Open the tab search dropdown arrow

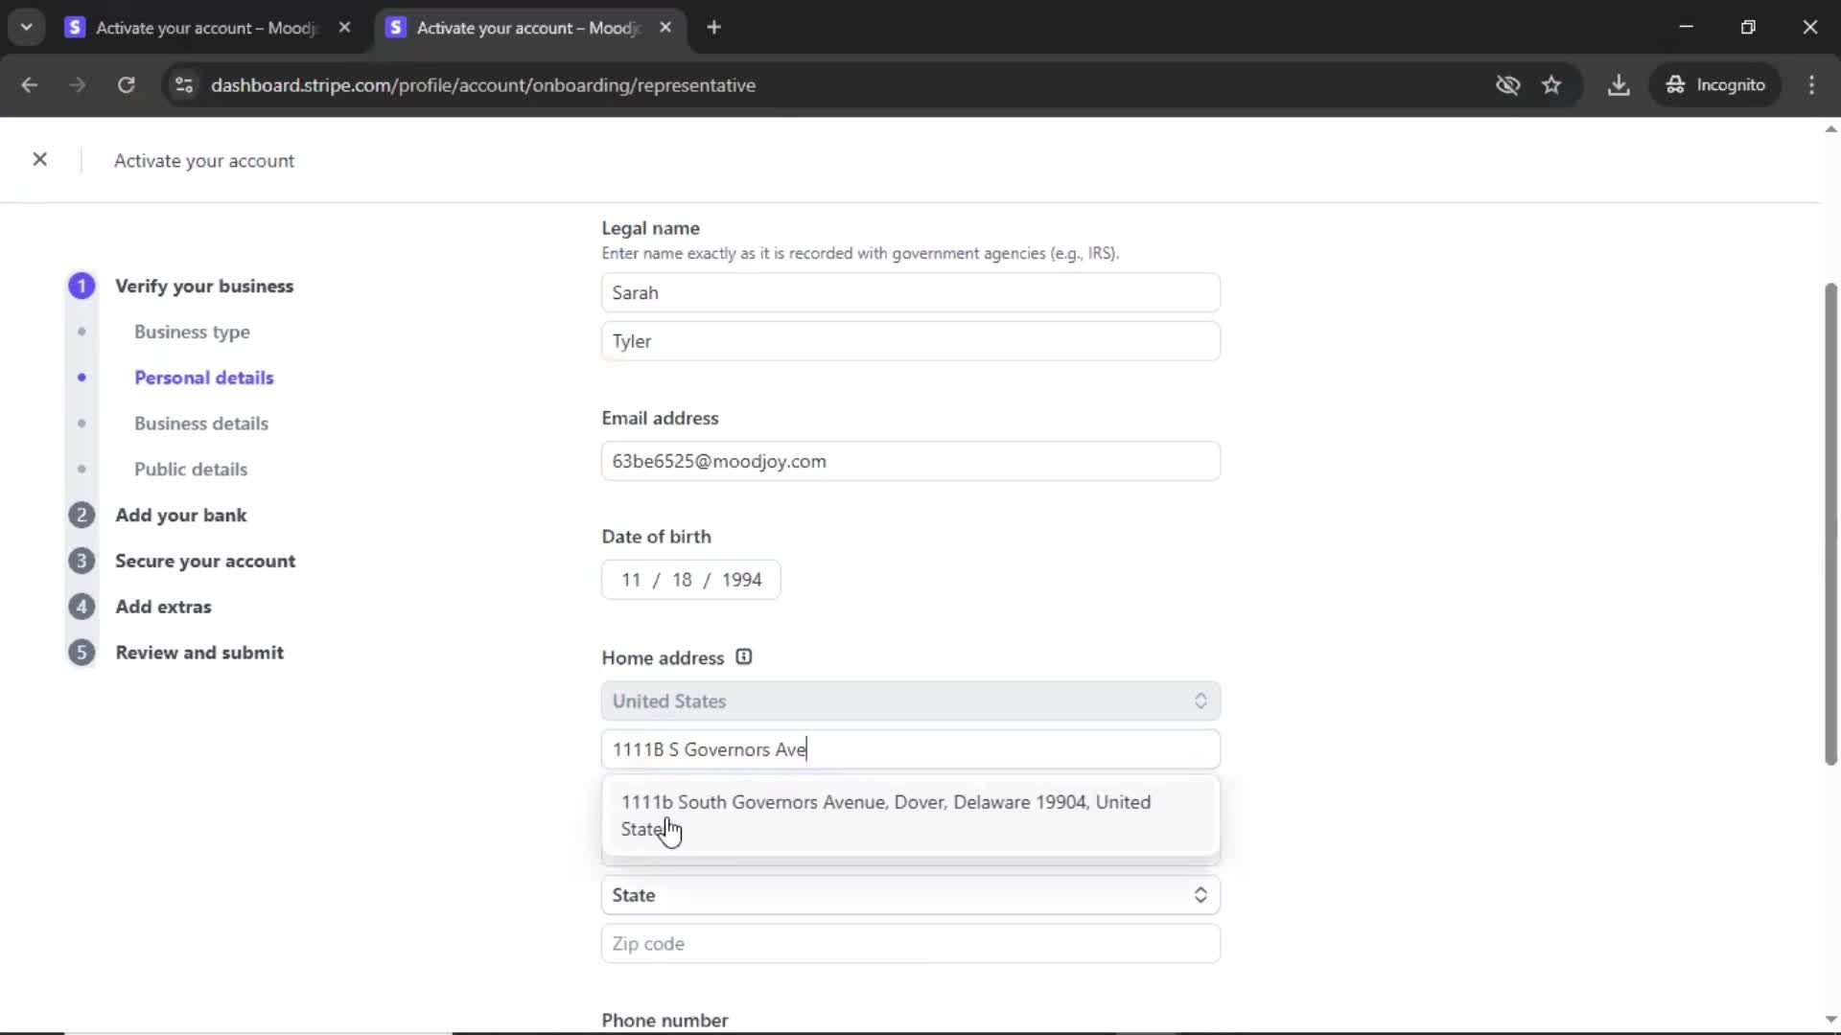click(26, 27)
